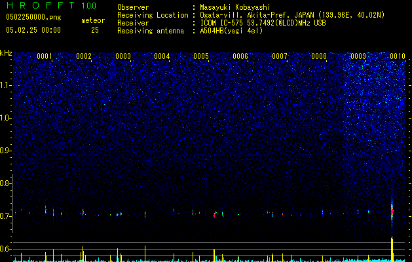Click the Receiving Location label

point(153,15)
